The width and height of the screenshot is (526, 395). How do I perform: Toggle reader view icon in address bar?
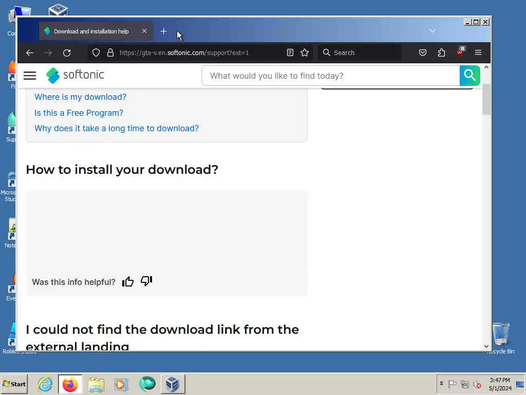(290, 53)
